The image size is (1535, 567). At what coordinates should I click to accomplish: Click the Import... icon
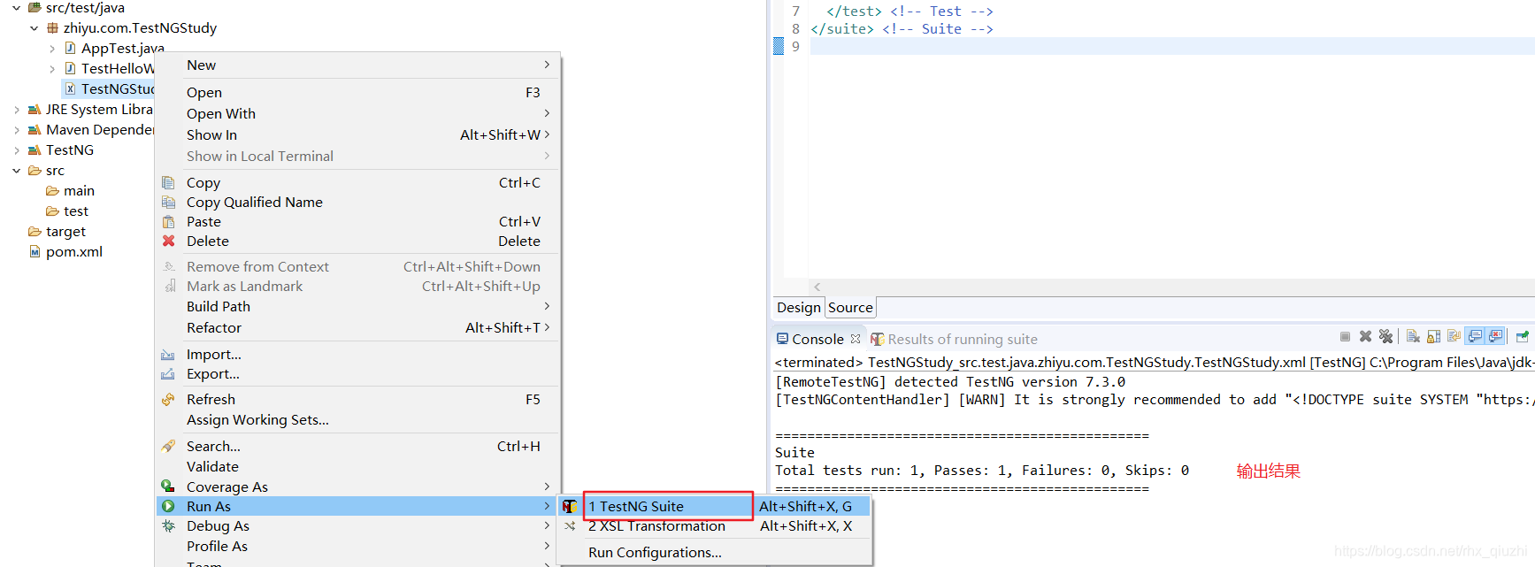pos(168,355)
